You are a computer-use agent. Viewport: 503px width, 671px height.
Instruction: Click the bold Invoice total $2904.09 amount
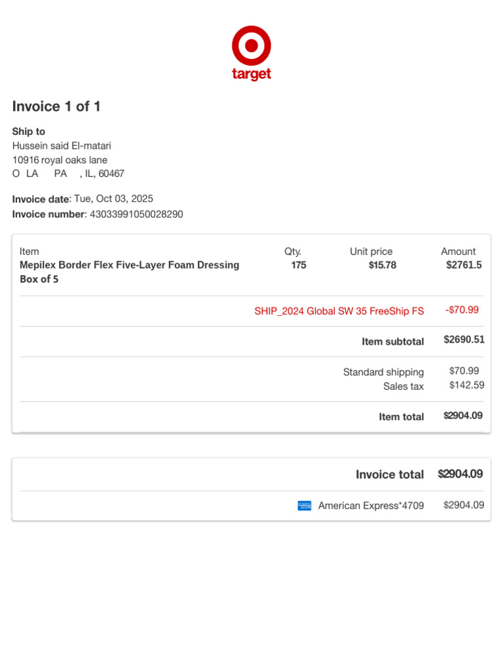460,474
